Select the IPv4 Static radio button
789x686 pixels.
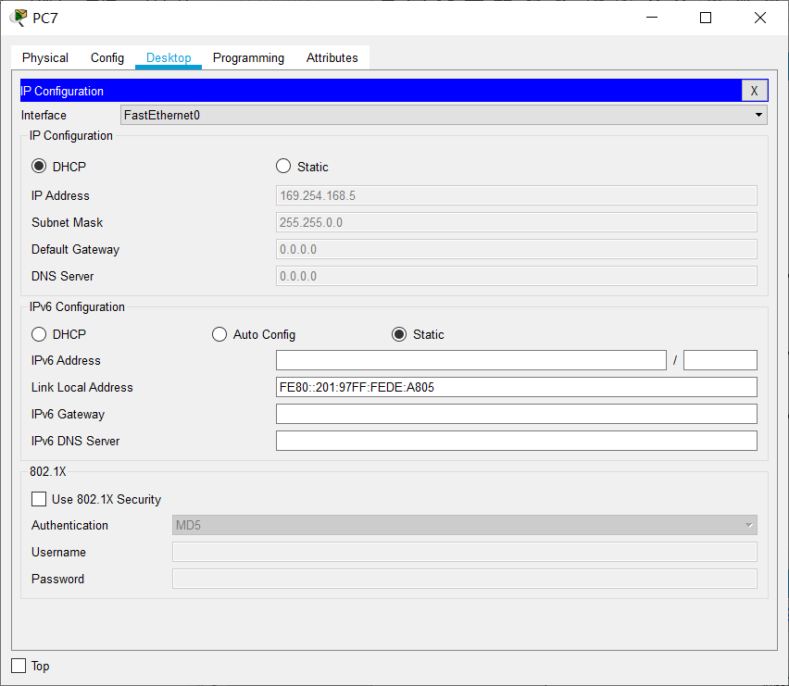tap(283, 166)
